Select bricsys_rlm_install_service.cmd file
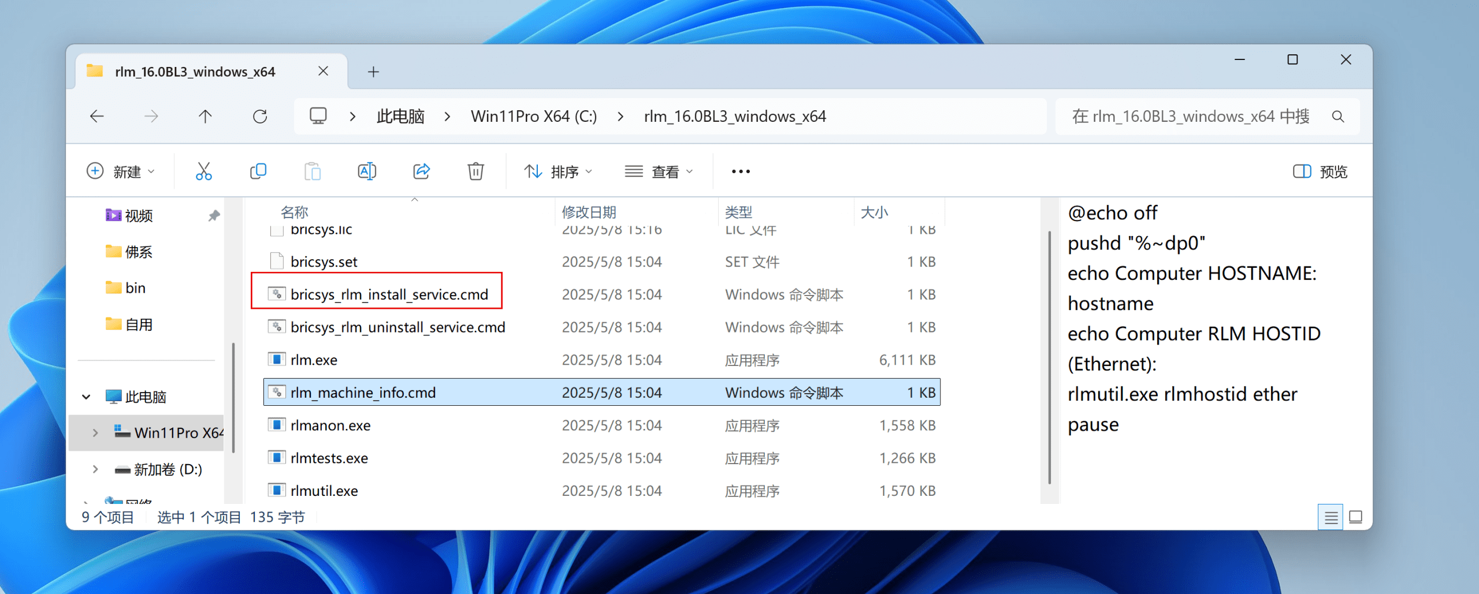 (x=389, y=294)
